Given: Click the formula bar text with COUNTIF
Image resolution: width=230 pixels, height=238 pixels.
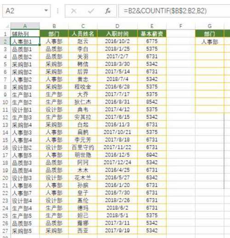Looking at the screenshot, I should pyautogui.click(x=165, y=11).
